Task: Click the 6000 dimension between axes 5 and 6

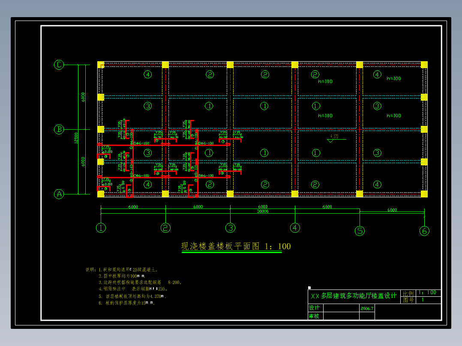Action: click(x=392, y=210)
